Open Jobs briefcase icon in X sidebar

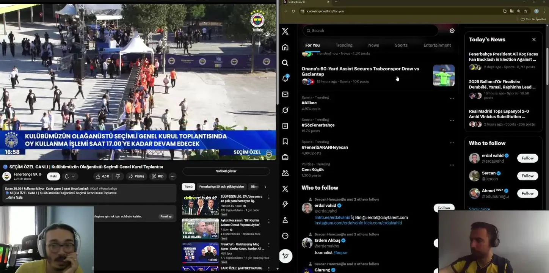(x=285, y=157)
